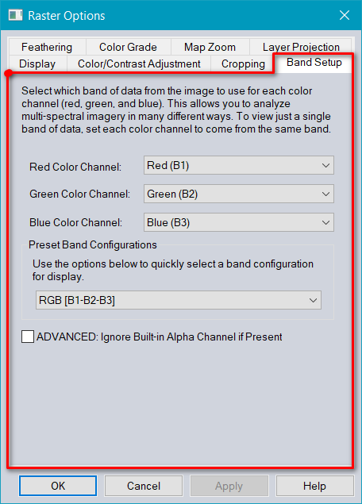362x504 pixels.
Task: Switch to the Feathering tab
Action: [47, 48]
